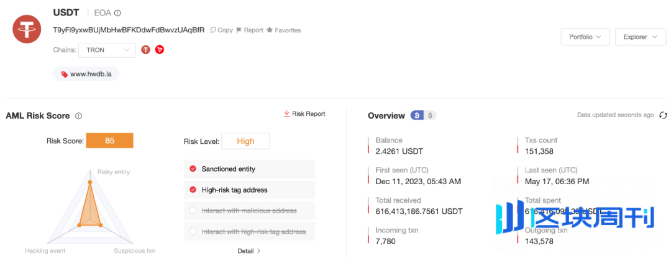Image resolution: width=671 pixels, height=261 pixels.
Task: Toggle Interact with malicious address item
Action: pyautogui.click(x=250, y=211)
